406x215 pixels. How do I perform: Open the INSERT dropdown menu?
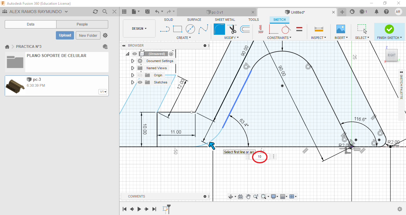click(341, 38)
